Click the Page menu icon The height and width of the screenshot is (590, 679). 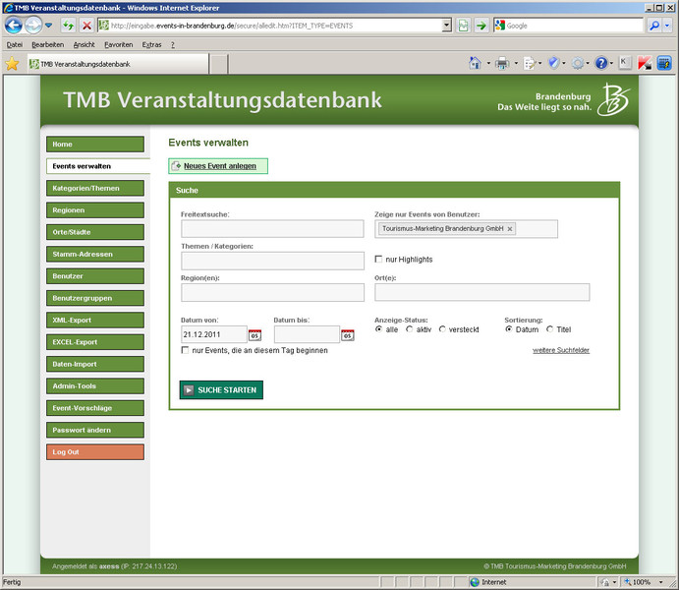530,63
